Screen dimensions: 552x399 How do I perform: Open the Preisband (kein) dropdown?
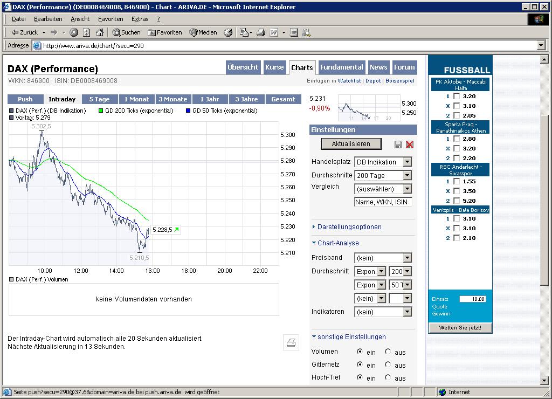click(383, 258)
